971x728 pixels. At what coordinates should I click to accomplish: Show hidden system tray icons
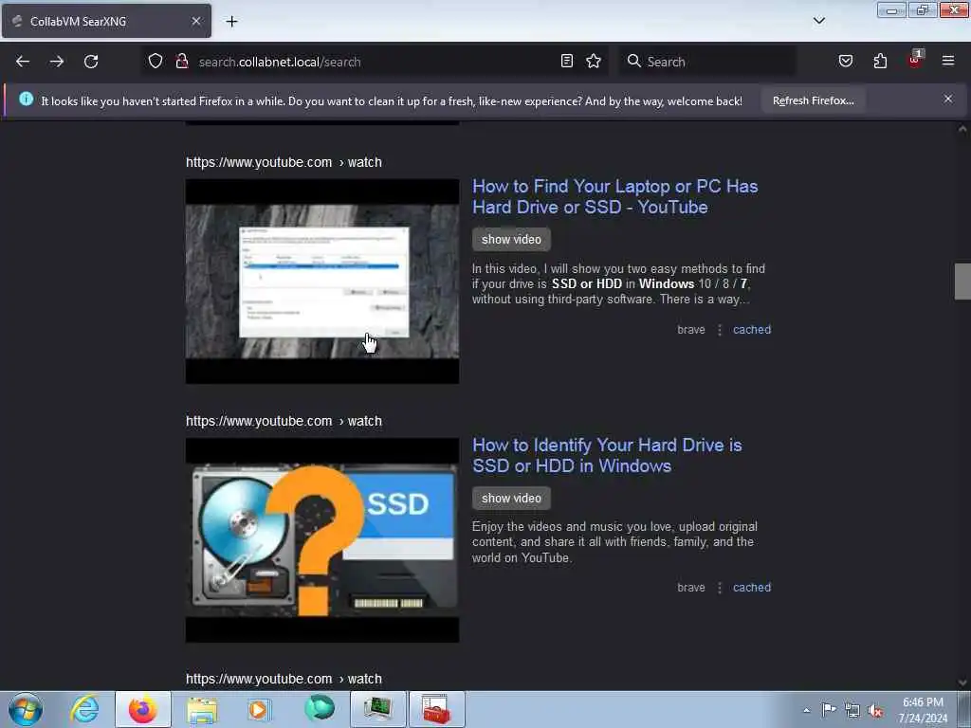tap(806, 711)
